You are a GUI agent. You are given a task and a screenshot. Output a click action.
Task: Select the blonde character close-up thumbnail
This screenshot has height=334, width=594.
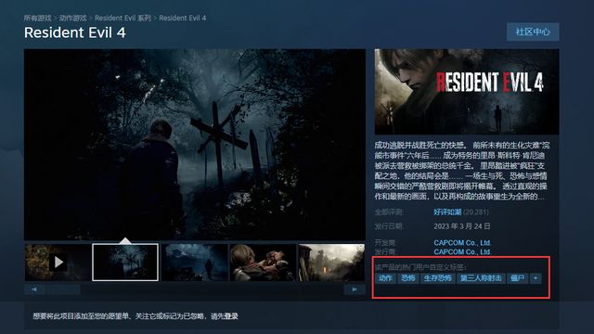(x=263, y=262)
